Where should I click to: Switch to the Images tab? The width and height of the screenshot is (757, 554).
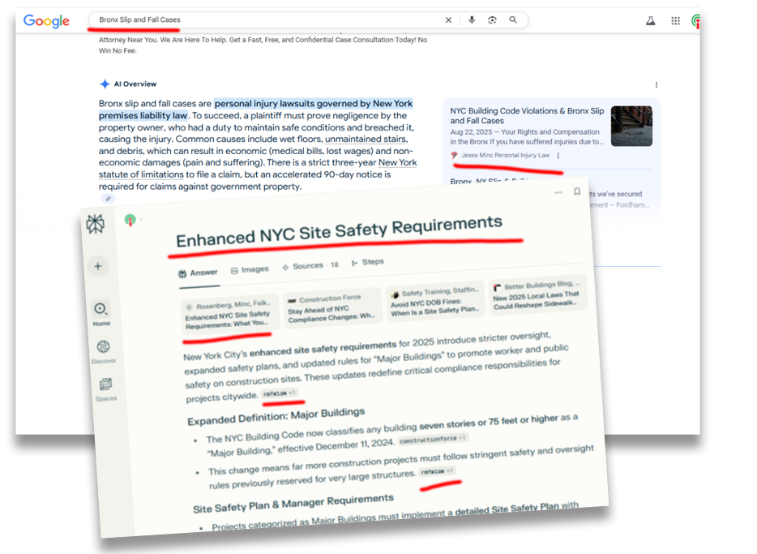(x=250, y=270)
